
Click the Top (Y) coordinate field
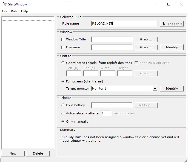click(90, 73)
